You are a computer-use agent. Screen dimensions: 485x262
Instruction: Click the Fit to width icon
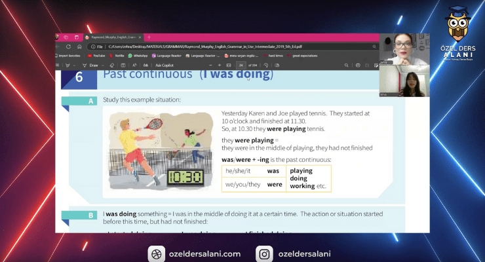point(230,65)
